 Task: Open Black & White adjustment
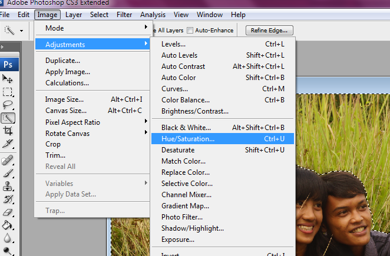tap(223, 128)
